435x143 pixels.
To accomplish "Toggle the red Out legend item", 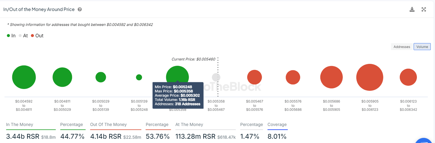I will coord(37,36).
